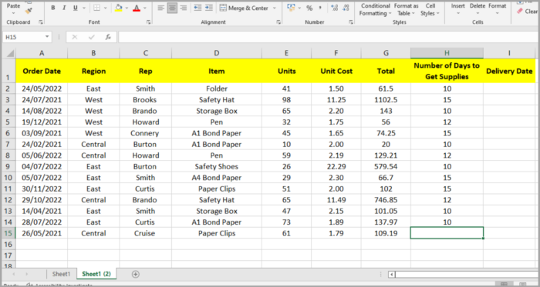540x287 pixels.
Task: Click the Insert Function fx icon
Action: click(108, 37)
